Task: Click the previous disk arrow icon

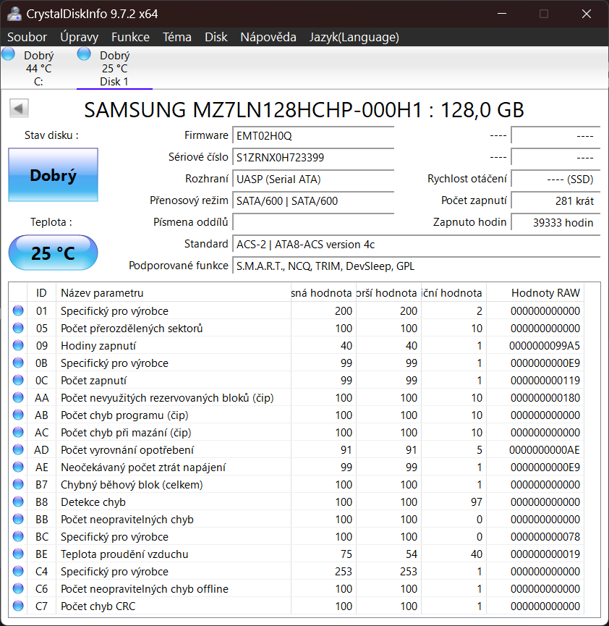Action: (19, 109)
